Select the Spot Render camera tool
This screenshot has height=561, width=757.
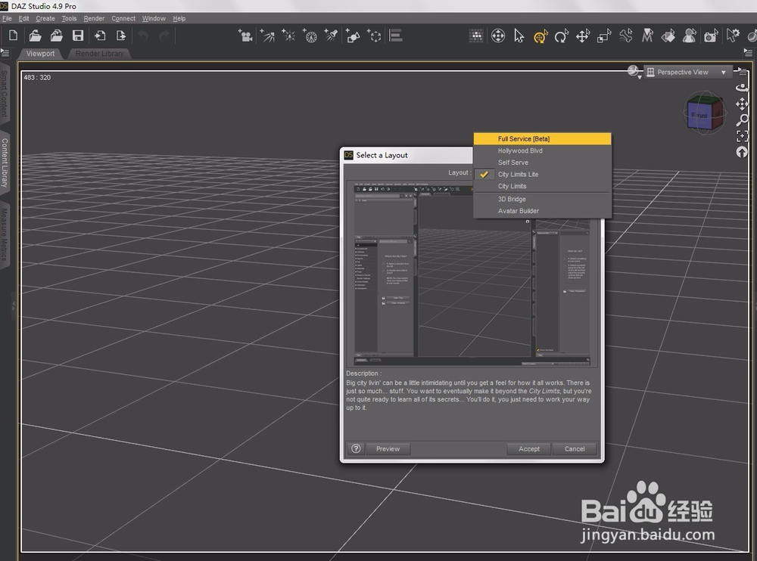(x=711, y=36)
